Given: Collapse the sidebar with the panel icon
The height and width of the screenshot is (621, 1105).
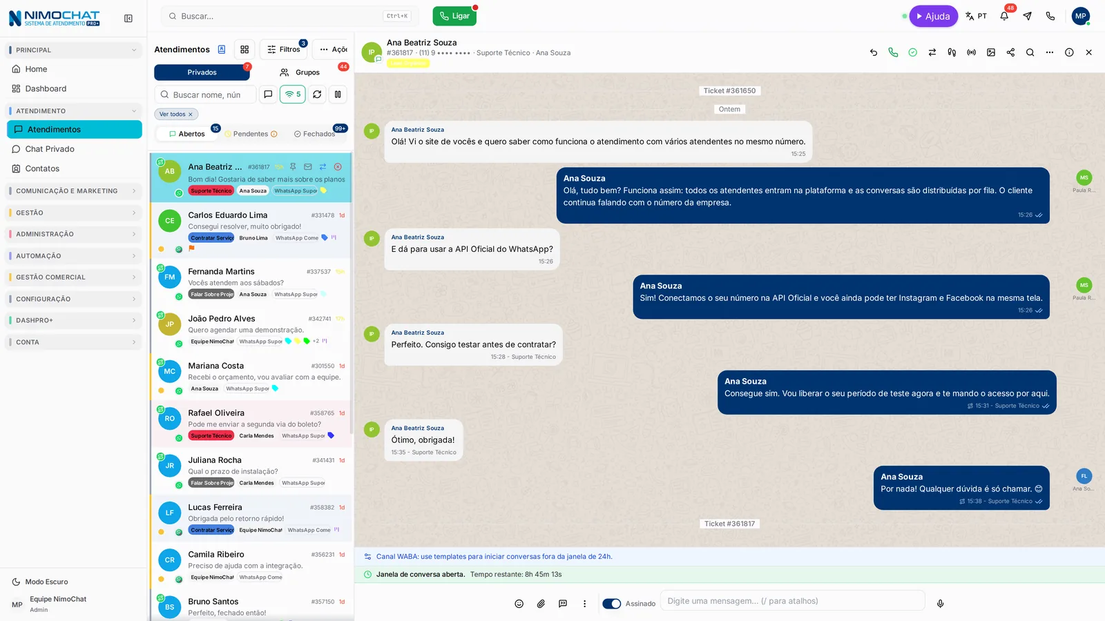Looking at the screenshot, I should click(x=128, y=19).
